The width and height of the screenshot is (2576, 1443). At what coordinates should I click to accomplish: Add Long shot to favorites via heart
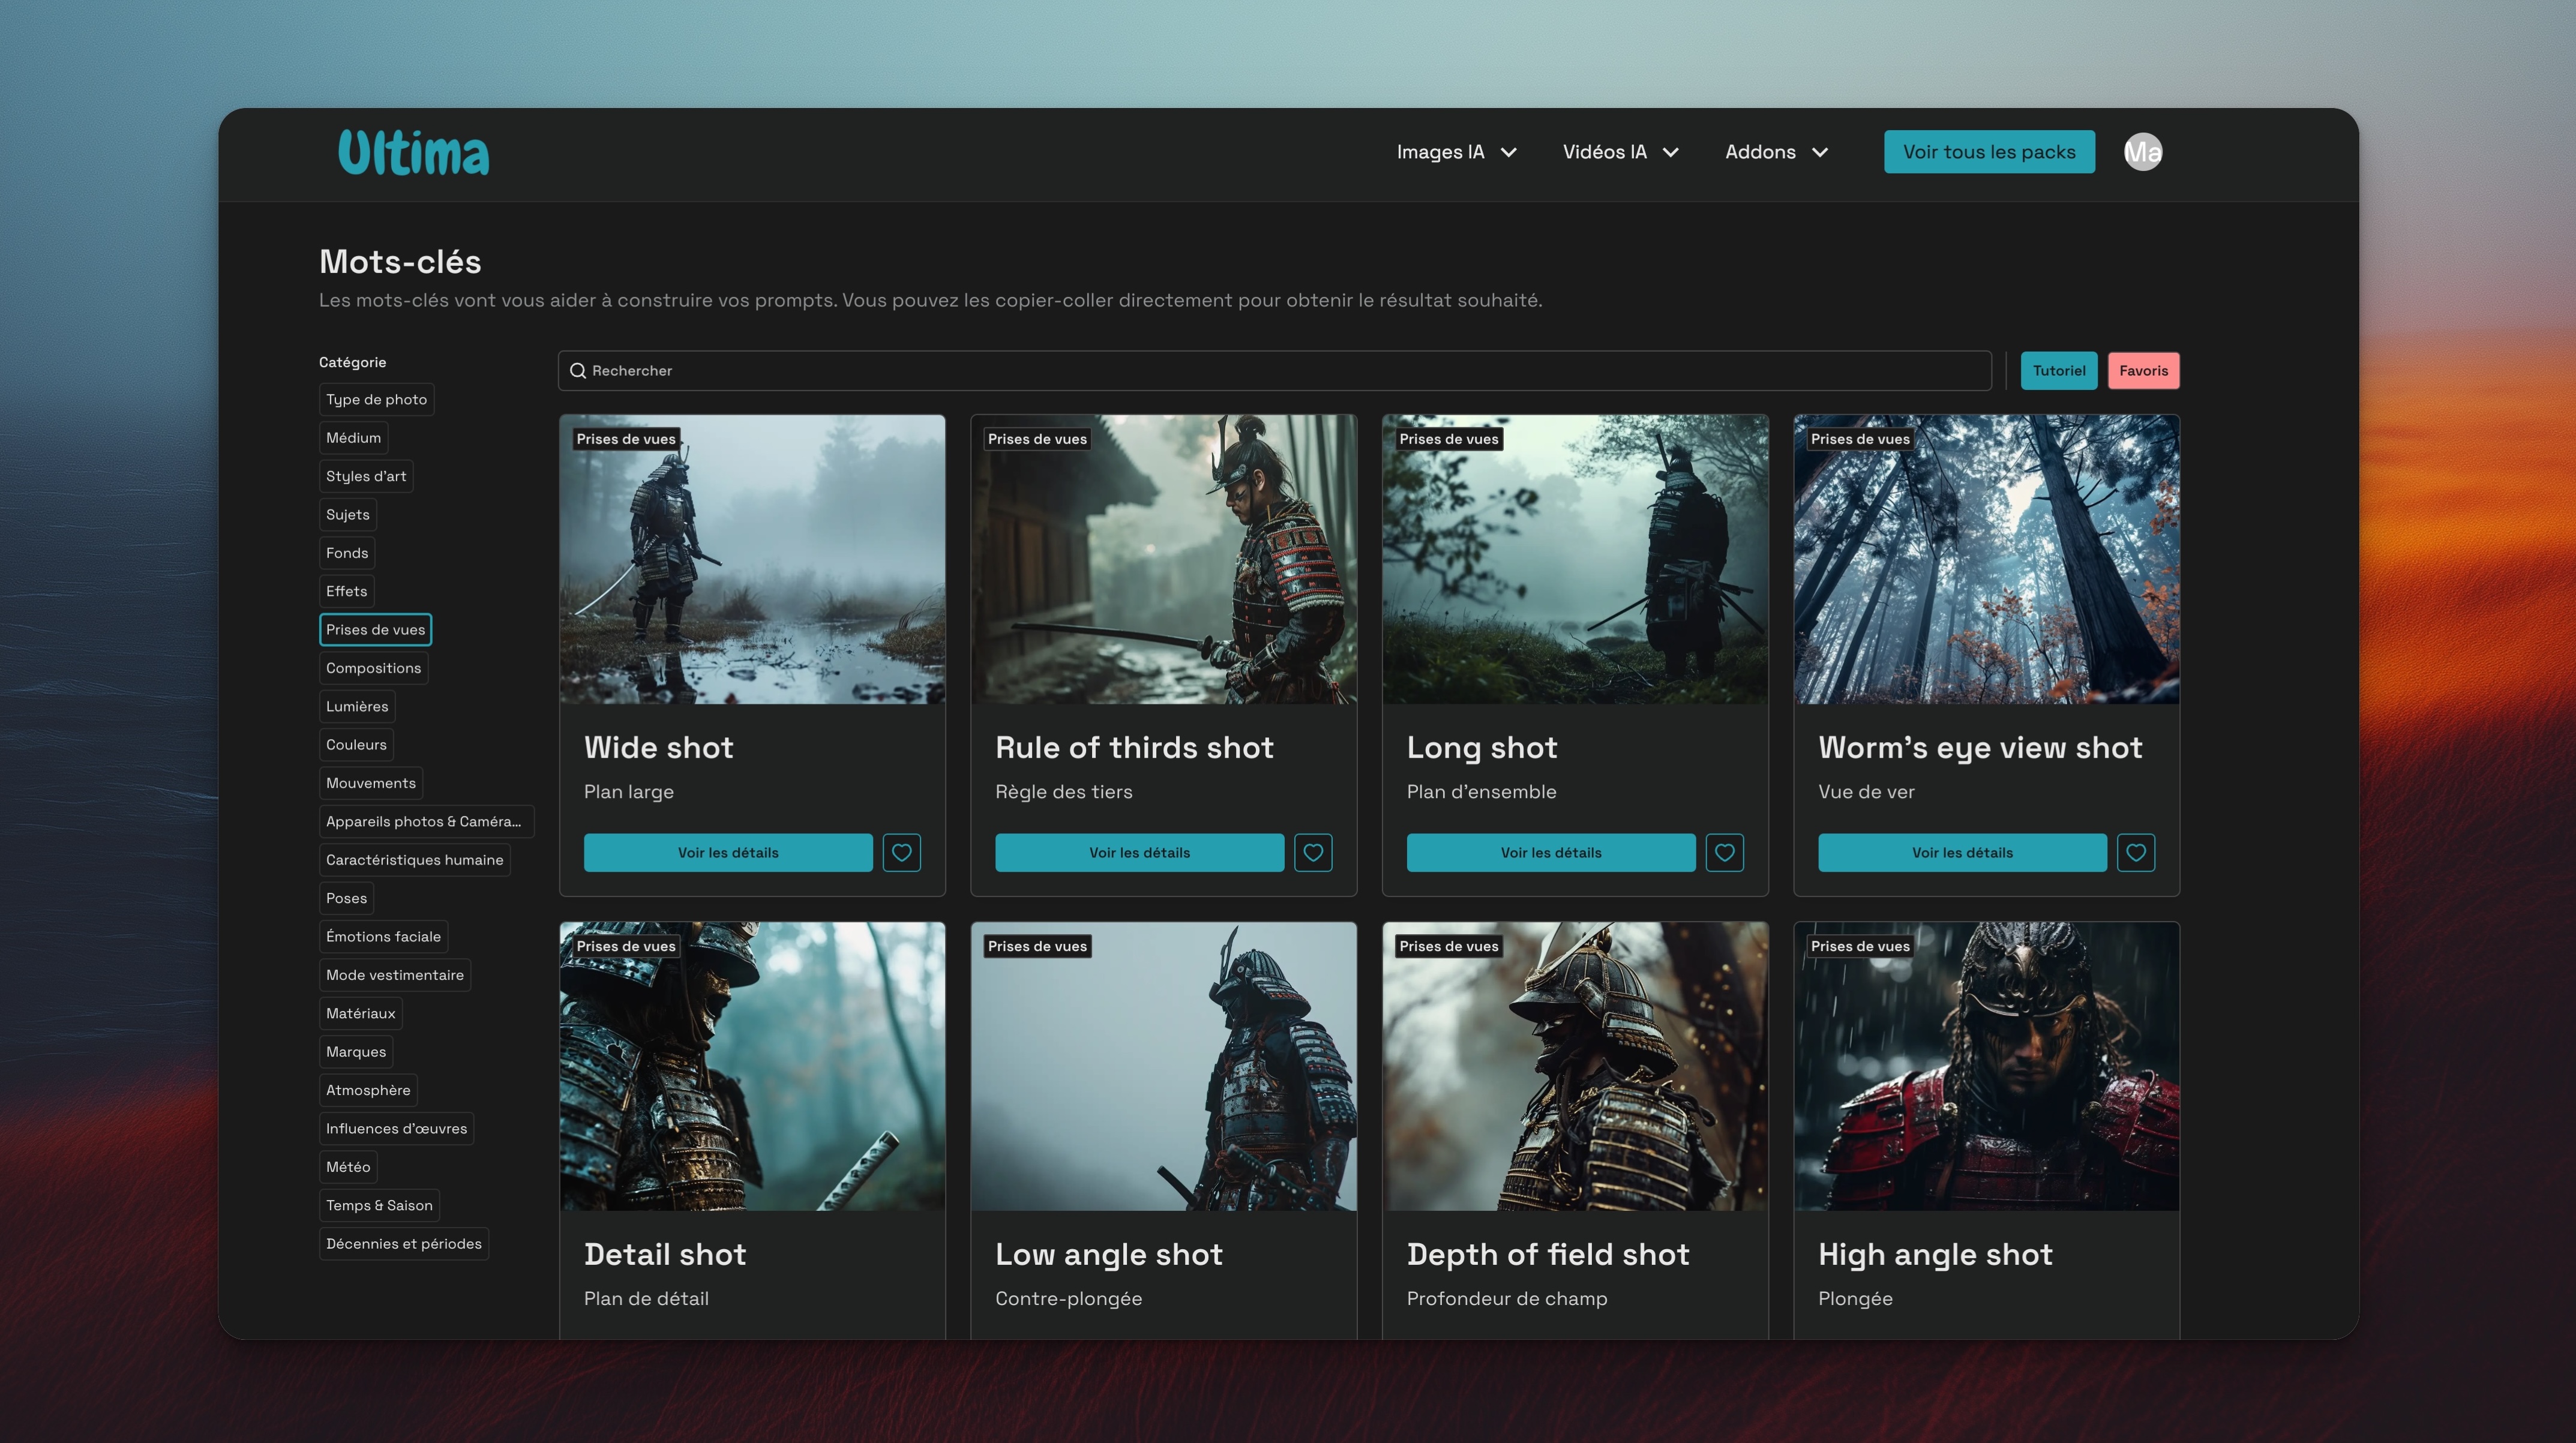[x=1724, y=852]
